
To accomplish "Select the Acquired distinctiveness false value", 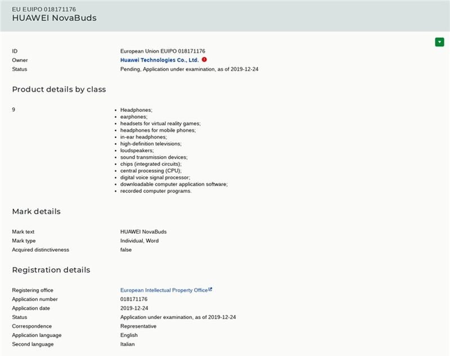I will [125, 250].
